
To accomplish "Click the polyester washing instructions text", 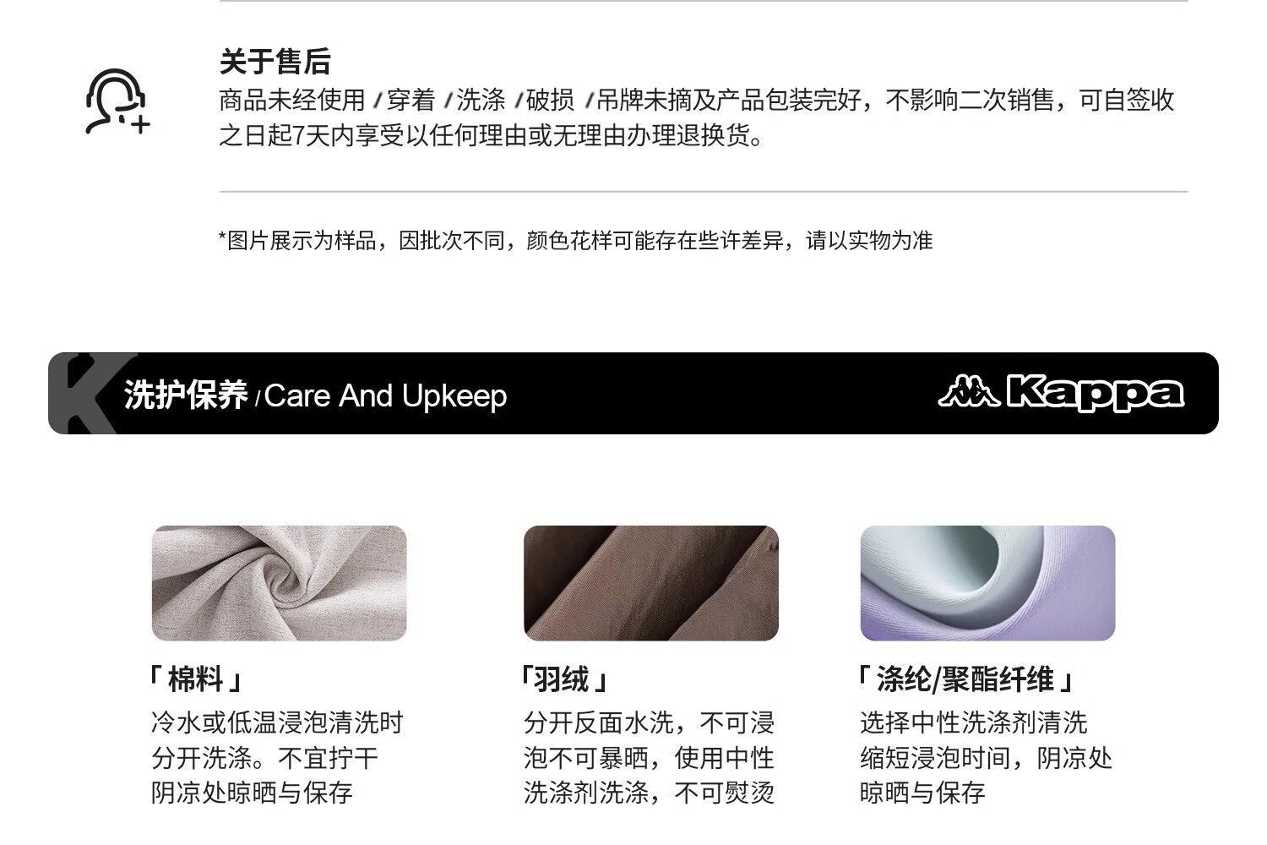I will (x=986, y=758).
